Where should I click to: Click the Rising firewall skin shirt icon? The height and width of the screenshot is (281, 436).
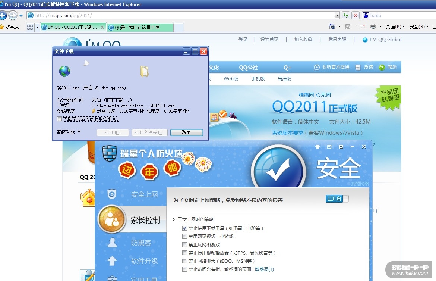317,147
